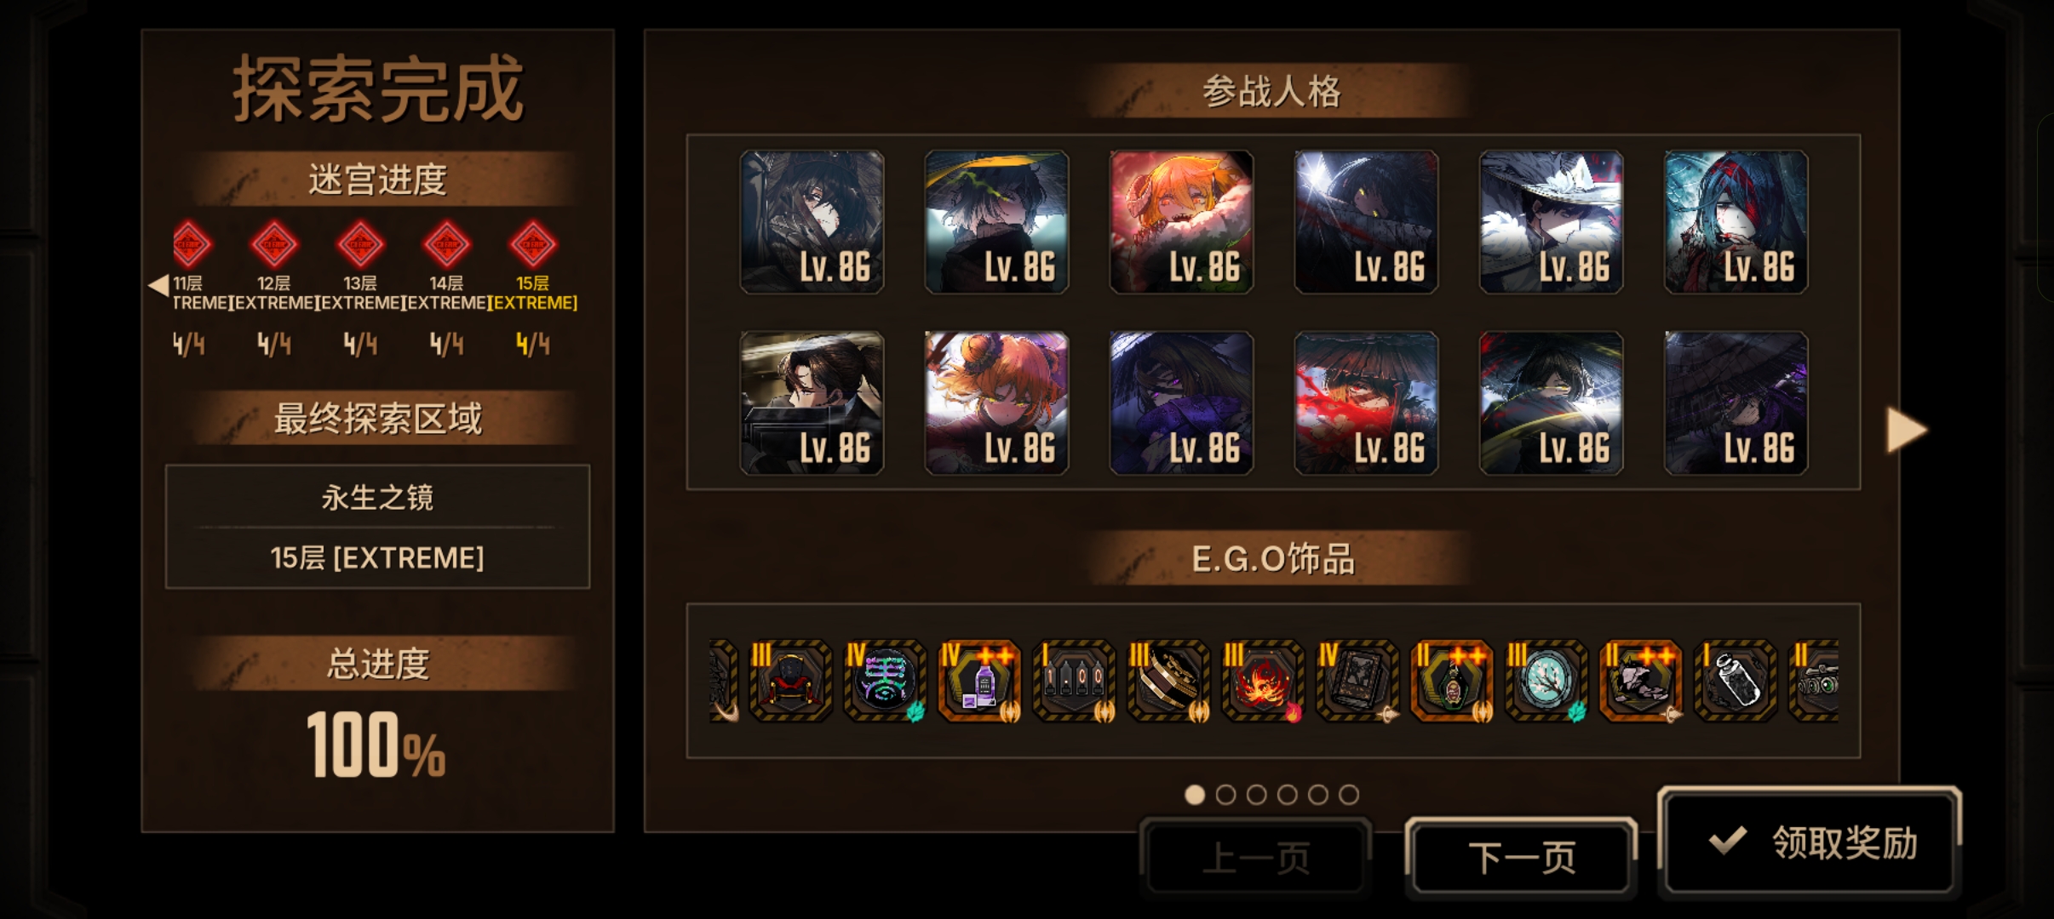2054x919 pixels.
Task: Select the 15层 EXTREME floor marker
Action: [533, 244]
